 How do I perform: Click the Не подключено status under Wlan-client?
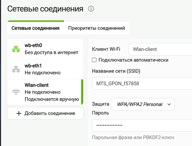[43, 92]
